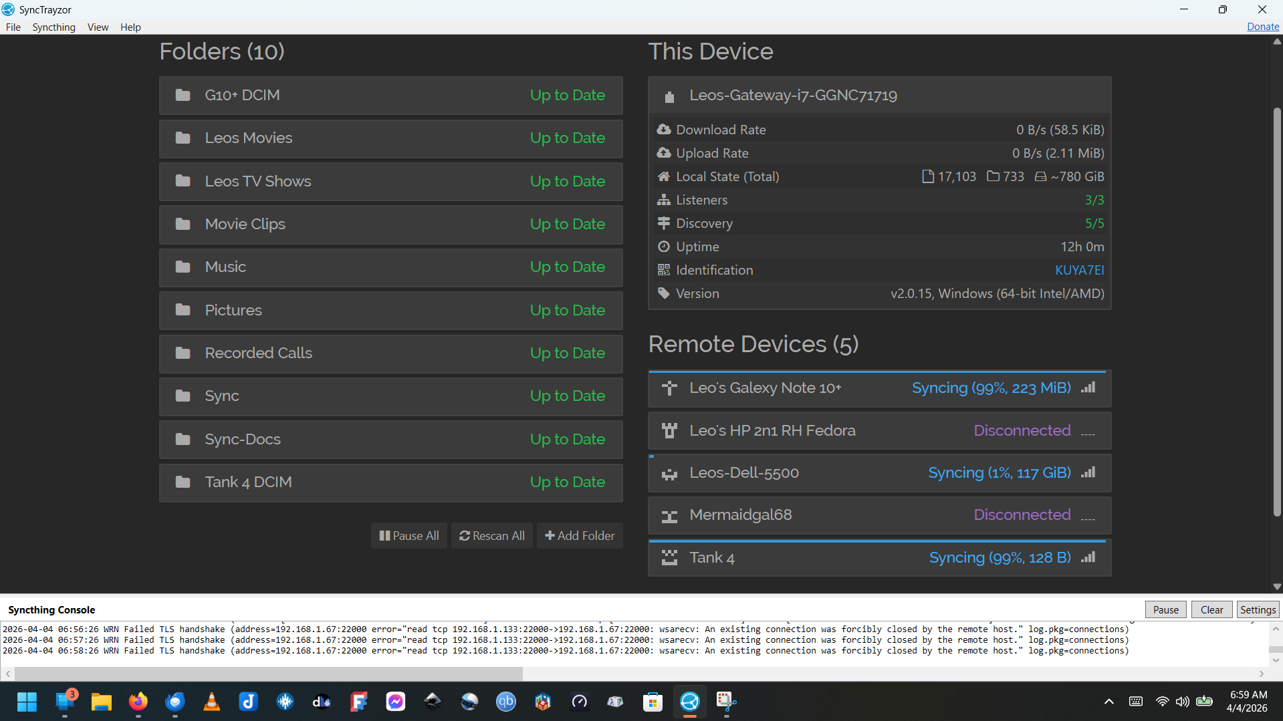Open the KUYA7EI identification link
Image resolution: width=1283 pixels, height=721 pixels.
[x=1079, y=270]
